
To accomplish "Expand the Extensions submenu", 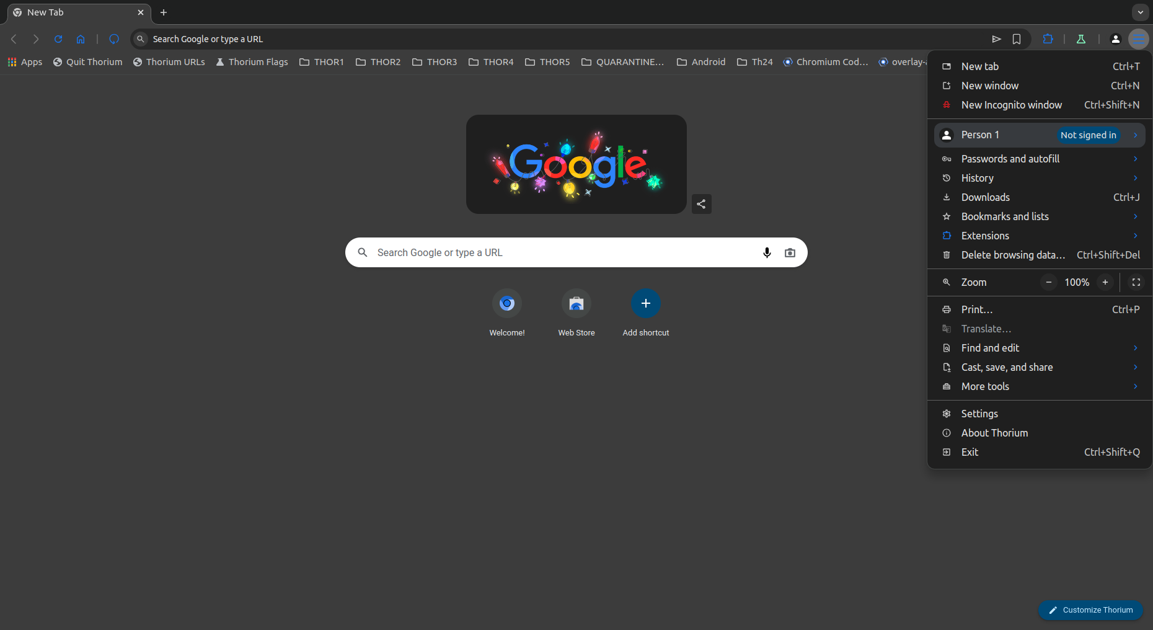I will tap(1040, 236).
